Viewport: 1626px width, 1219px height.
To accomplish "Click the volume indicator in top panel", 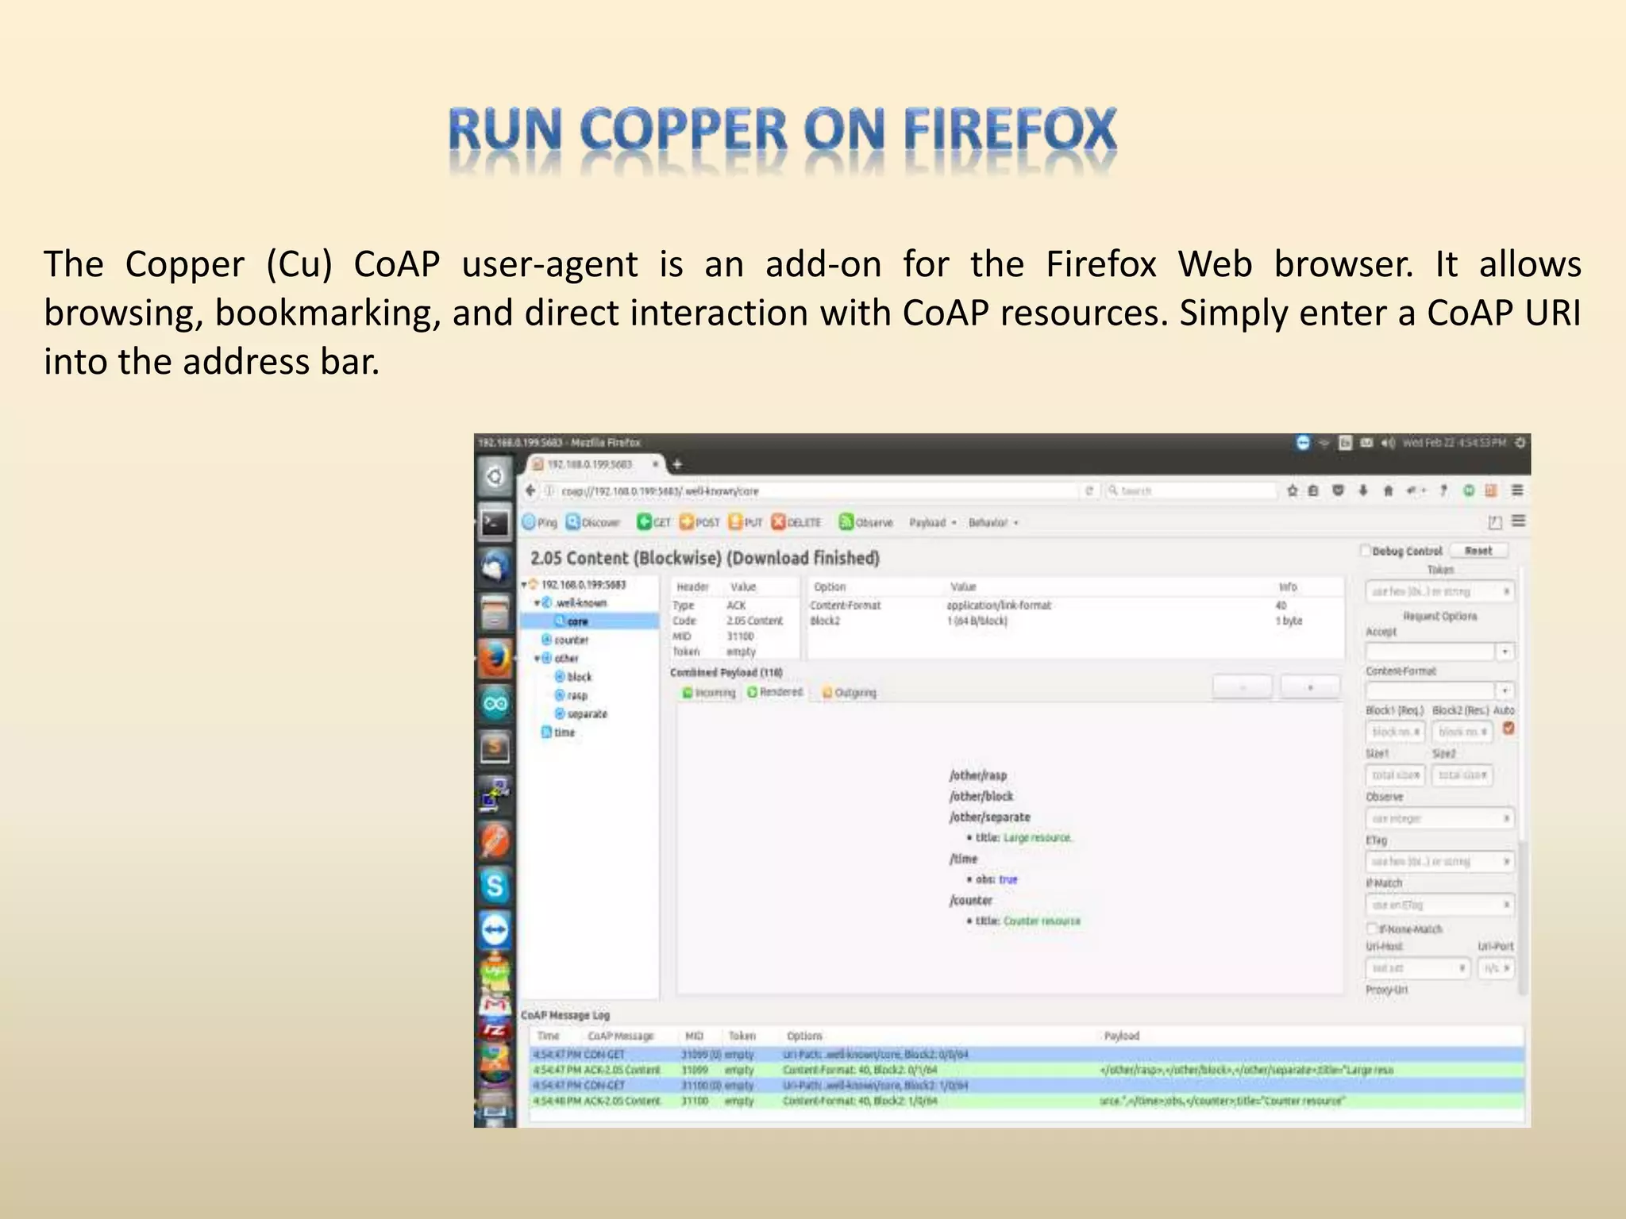I will [x=1388, y=442].
